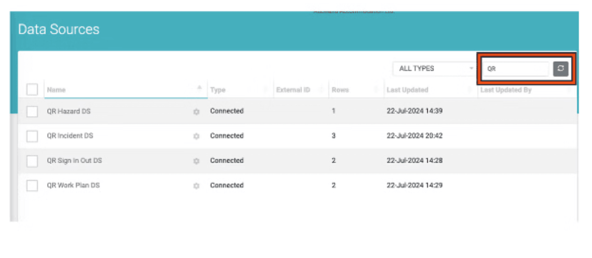592x258 pixels.
Task: Sort the table by the Type column
Action: [x=218, y=90]
